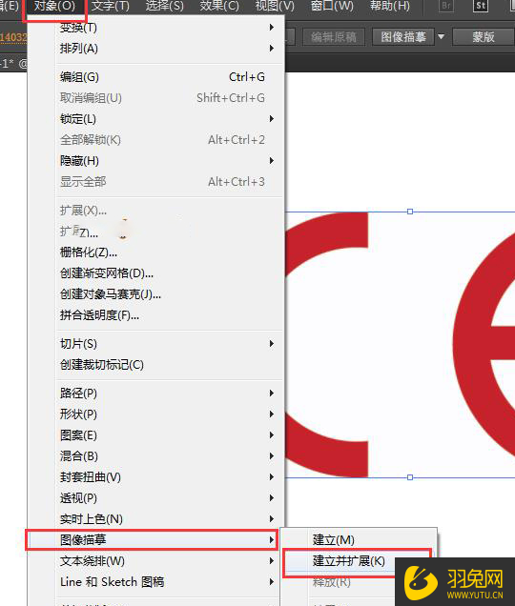Open the 视图(V) menu
The width and height of the screenshot is (515, 606).
[x=275, y=6]
